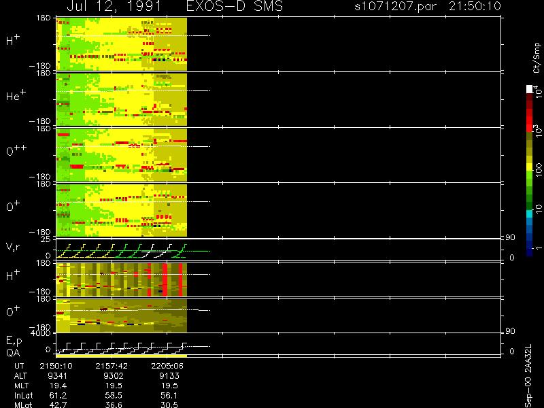This screenshot has width=544, height=408.
Task: Select the s1071207.par file name
Action: pos(395,6)
